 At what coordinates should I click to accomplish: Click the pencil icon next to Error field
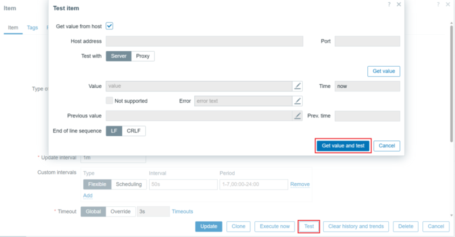tap(298, 101)
